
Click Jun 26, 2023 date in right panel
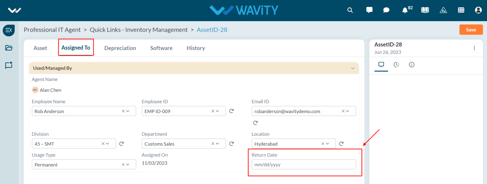[388, 52]
